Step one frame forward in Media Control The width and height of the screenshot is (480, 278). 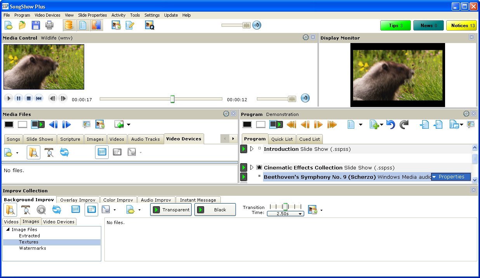(x=63, y=98)
